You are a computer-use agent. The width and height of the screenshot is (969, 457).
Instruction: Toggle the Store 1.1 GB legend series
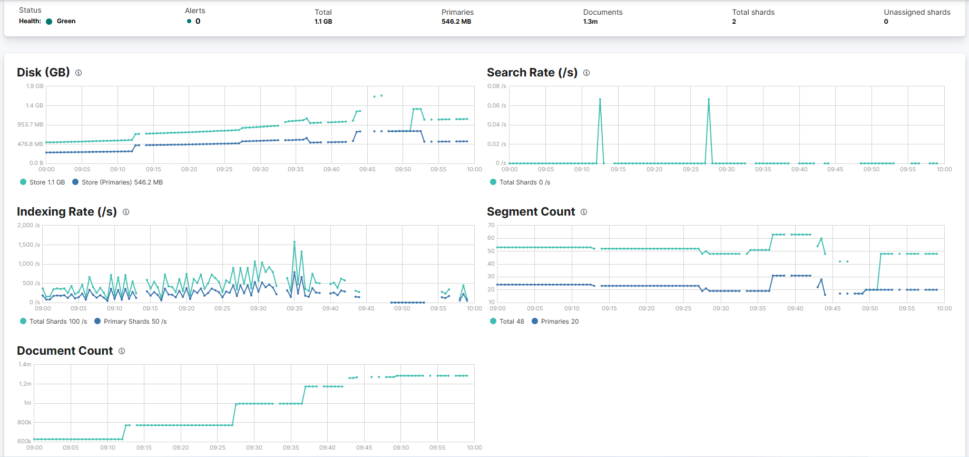(x=43, y=182)
